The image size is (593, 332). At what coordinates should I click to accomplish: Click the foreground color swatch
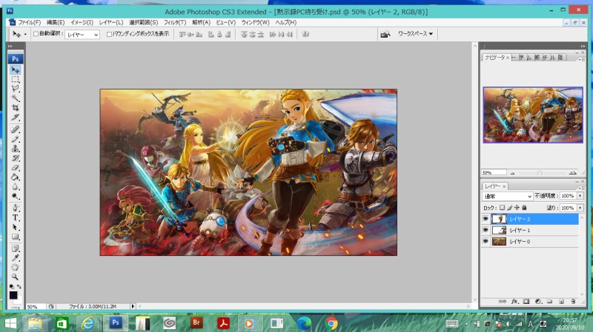[13, 294]
